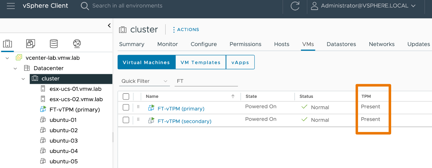Open FT-vTPM (secondary) link in table

click(185, 121)
